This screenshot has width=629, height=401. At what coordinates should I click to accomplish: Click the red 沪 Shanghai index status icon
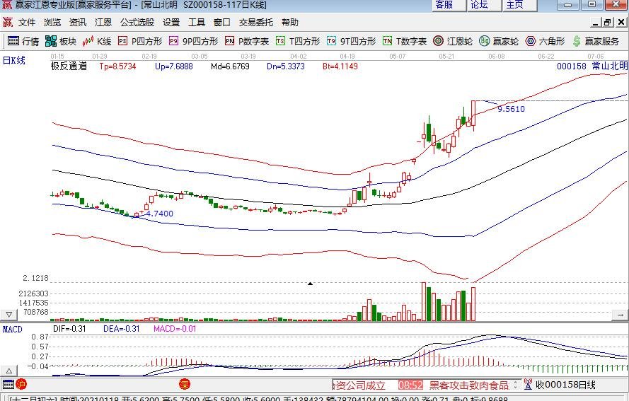coord(21,385)
